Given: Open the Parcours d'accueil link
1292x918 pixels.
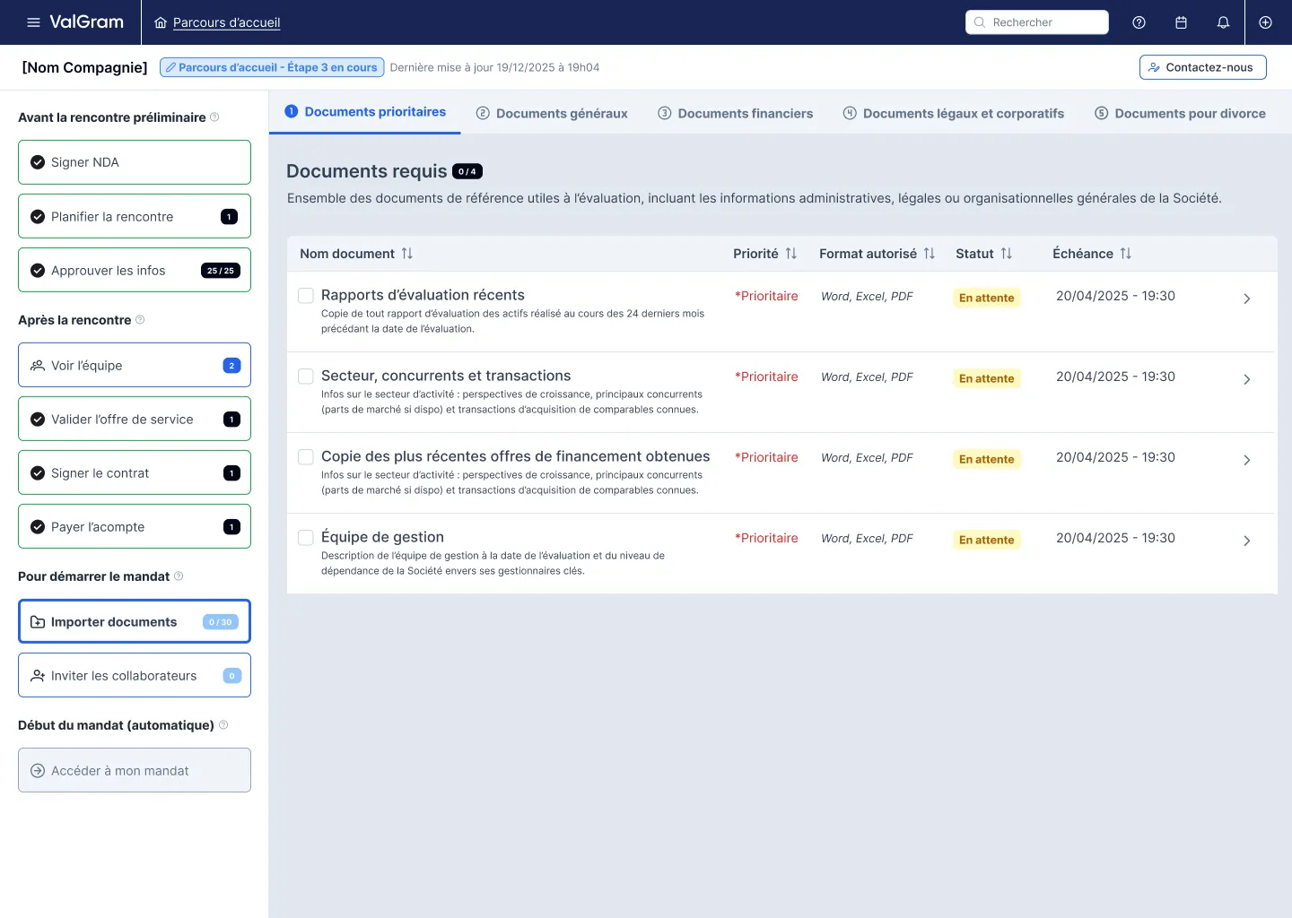Looking at the screenshot, I should (x=226, y=22).
